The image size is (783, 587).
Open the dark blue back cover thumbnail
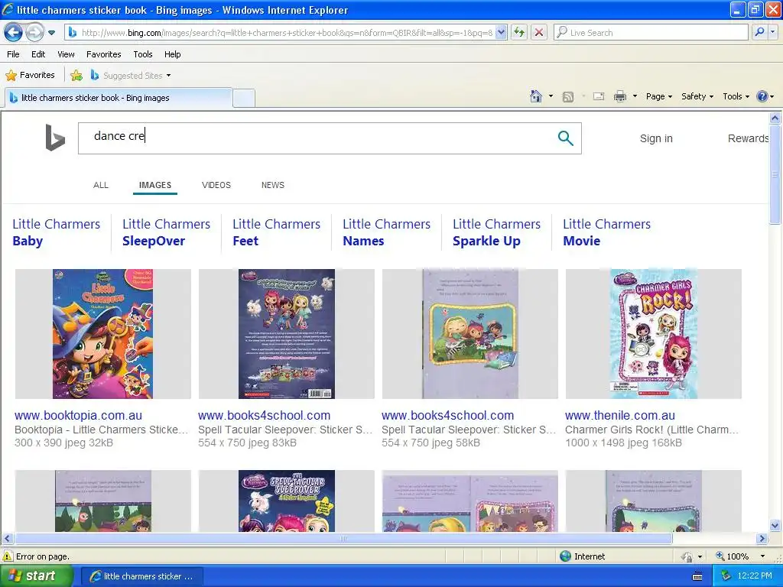click(287, 334)
